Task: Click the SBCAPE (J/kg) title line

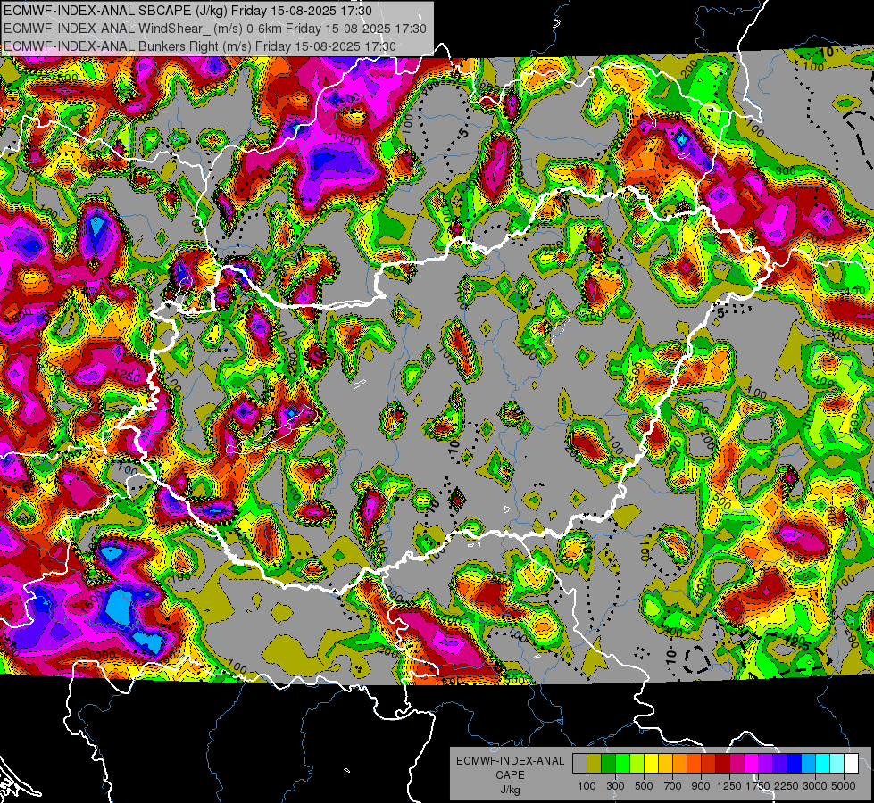Action: tap(187, 11)
